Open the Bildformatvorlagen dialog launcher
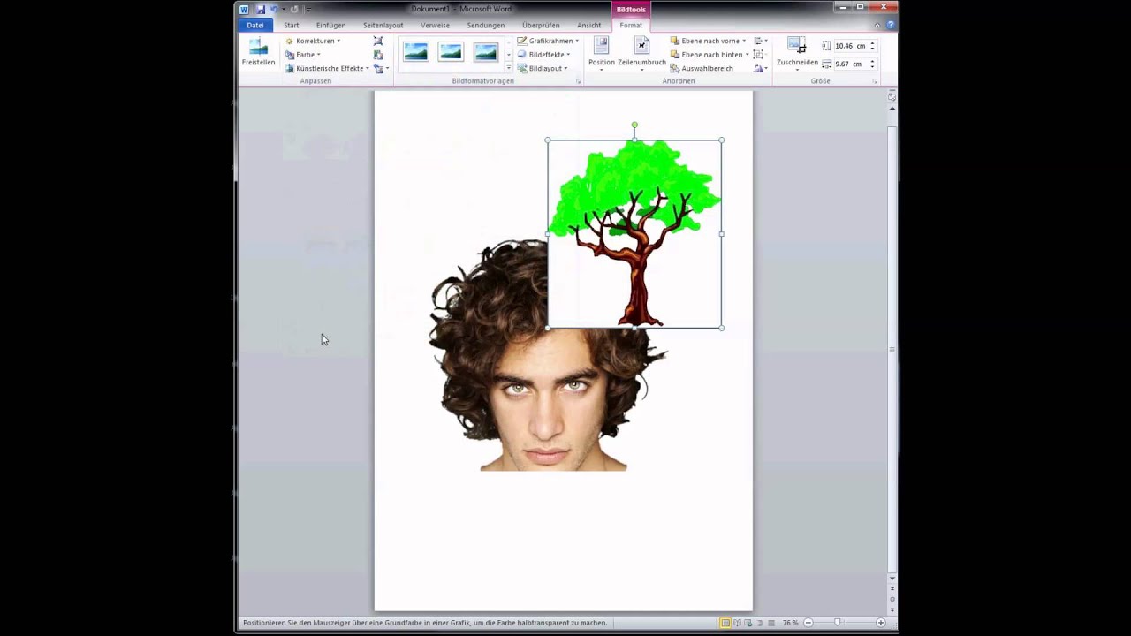Image resolution: width=1131 pixels, height=636 pixels. [x=579, y=81]
